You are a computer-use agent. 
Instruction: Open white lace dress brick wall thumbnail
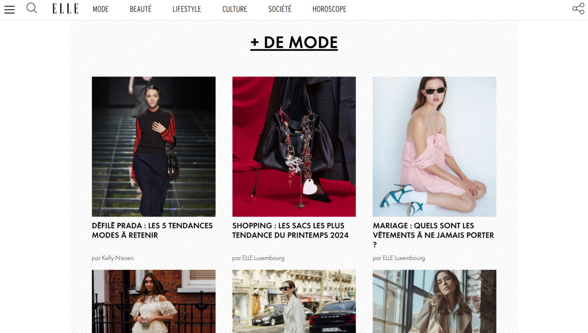click(154, 301)
